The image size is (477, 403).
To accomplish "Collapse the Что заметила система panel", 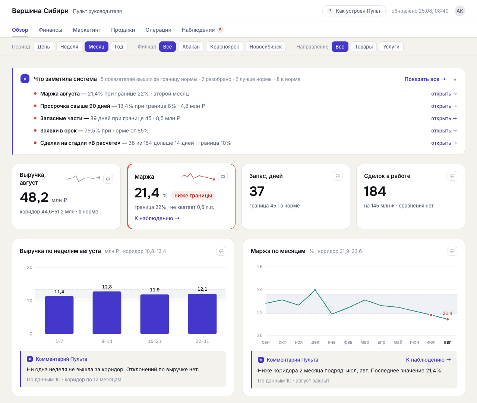I will click(455, 79).
